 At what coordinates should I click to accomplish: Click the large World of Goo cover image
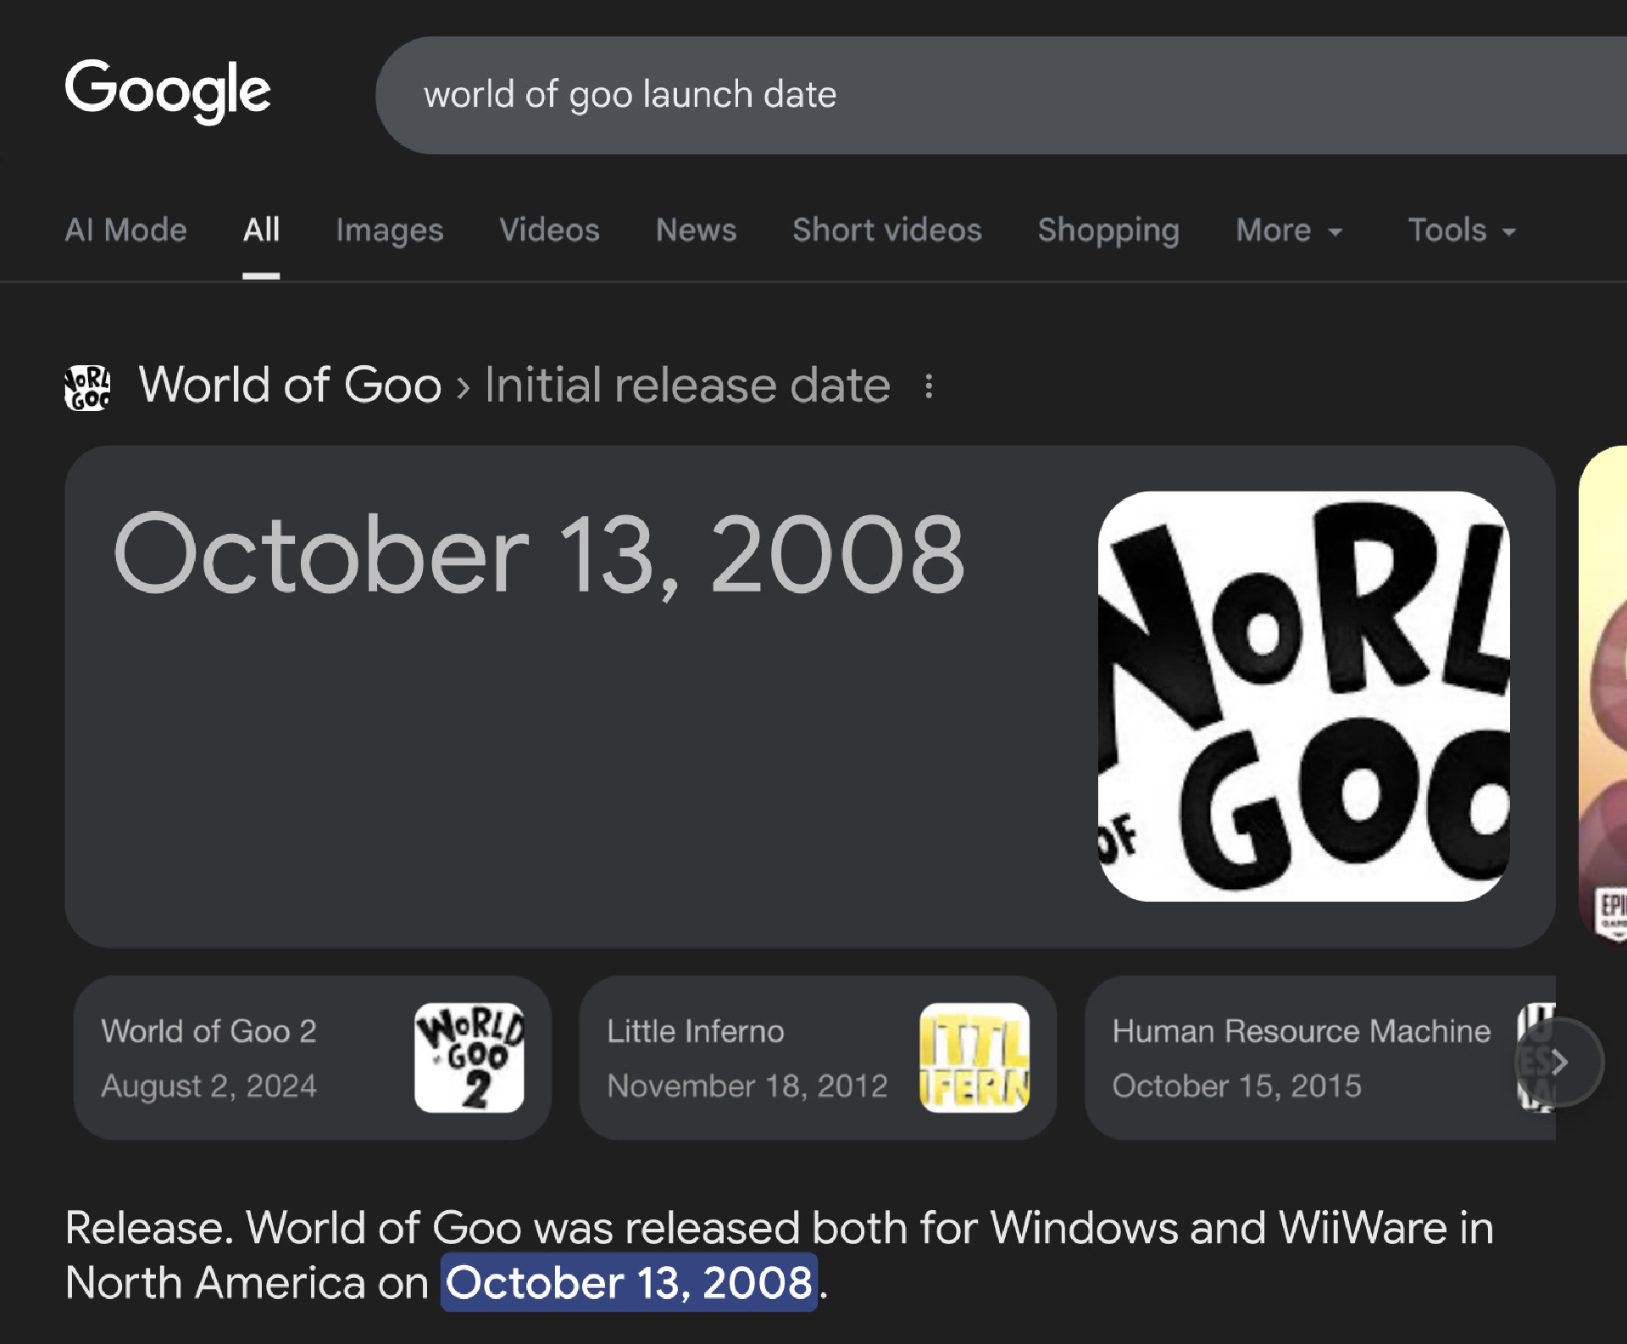coord(1302,696)
